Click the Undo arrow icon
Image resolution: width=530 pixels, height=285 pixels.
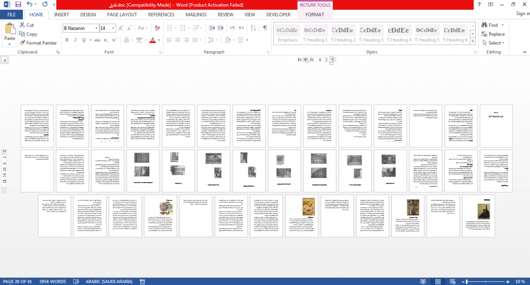[x=30, y=5]
